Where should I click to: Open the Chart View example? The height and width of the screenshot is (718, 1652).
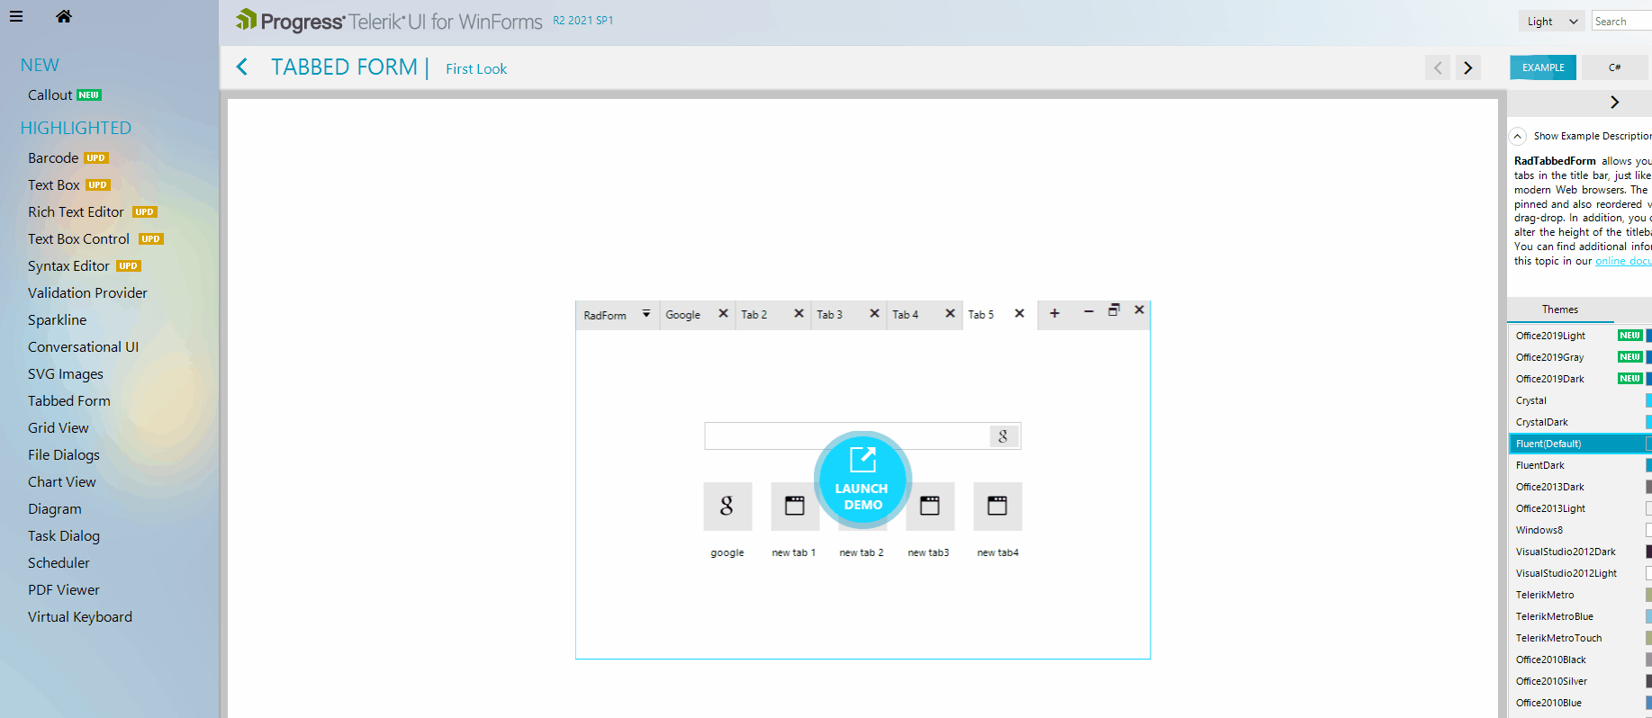pyautogui.click(x=62, y=481)
